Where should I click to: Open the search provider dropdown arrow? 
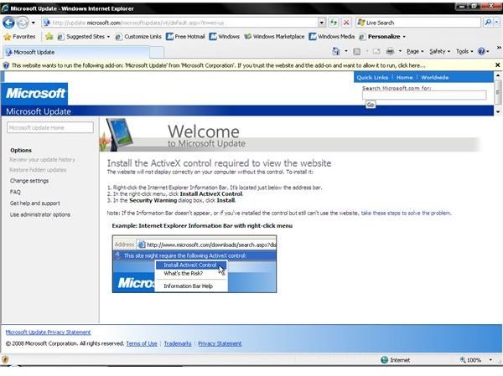[x=497, y=23]
